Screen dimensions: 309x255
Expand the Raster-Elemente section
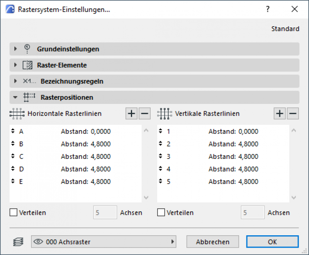(x=16, y=65)
